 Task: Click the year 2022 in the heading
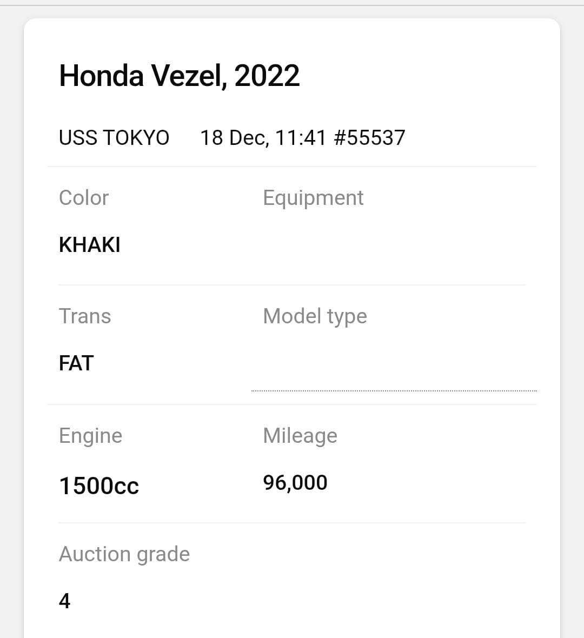coord(267,76)
